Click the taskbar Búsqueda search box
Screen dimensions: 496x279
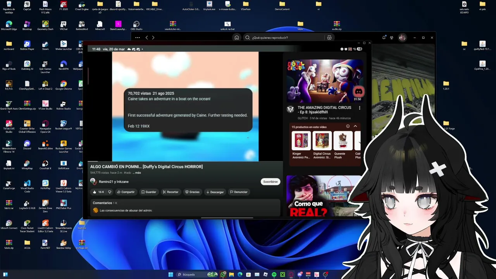point(197,274)
